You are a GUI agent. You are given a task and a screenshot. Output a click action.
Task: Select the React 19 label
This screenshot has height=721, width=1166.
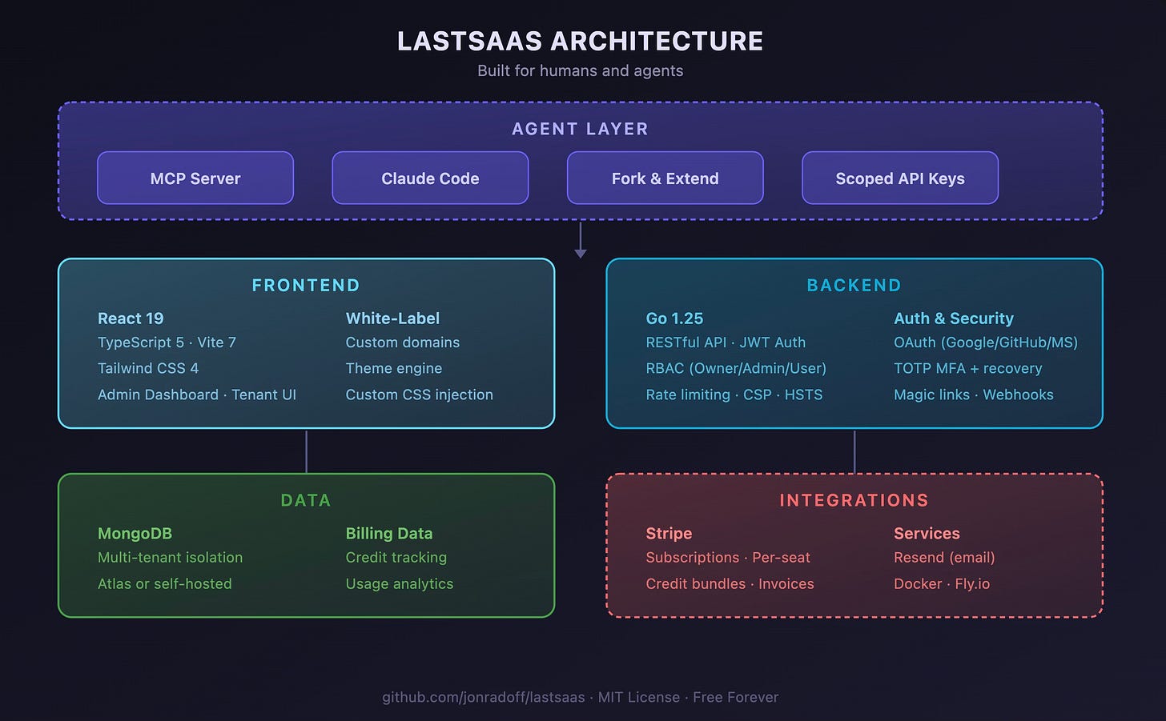tap(131, 318)
